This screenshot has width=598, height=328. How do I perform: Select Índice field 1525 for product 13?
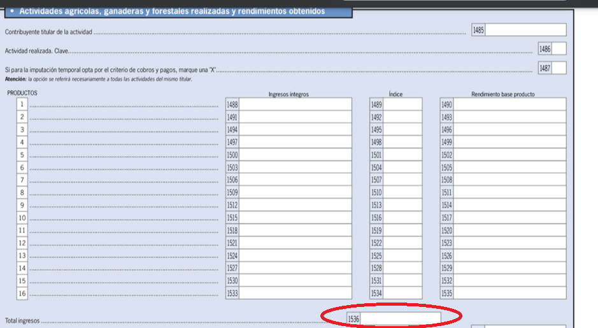pyautogui.click(x=402, y=255)
